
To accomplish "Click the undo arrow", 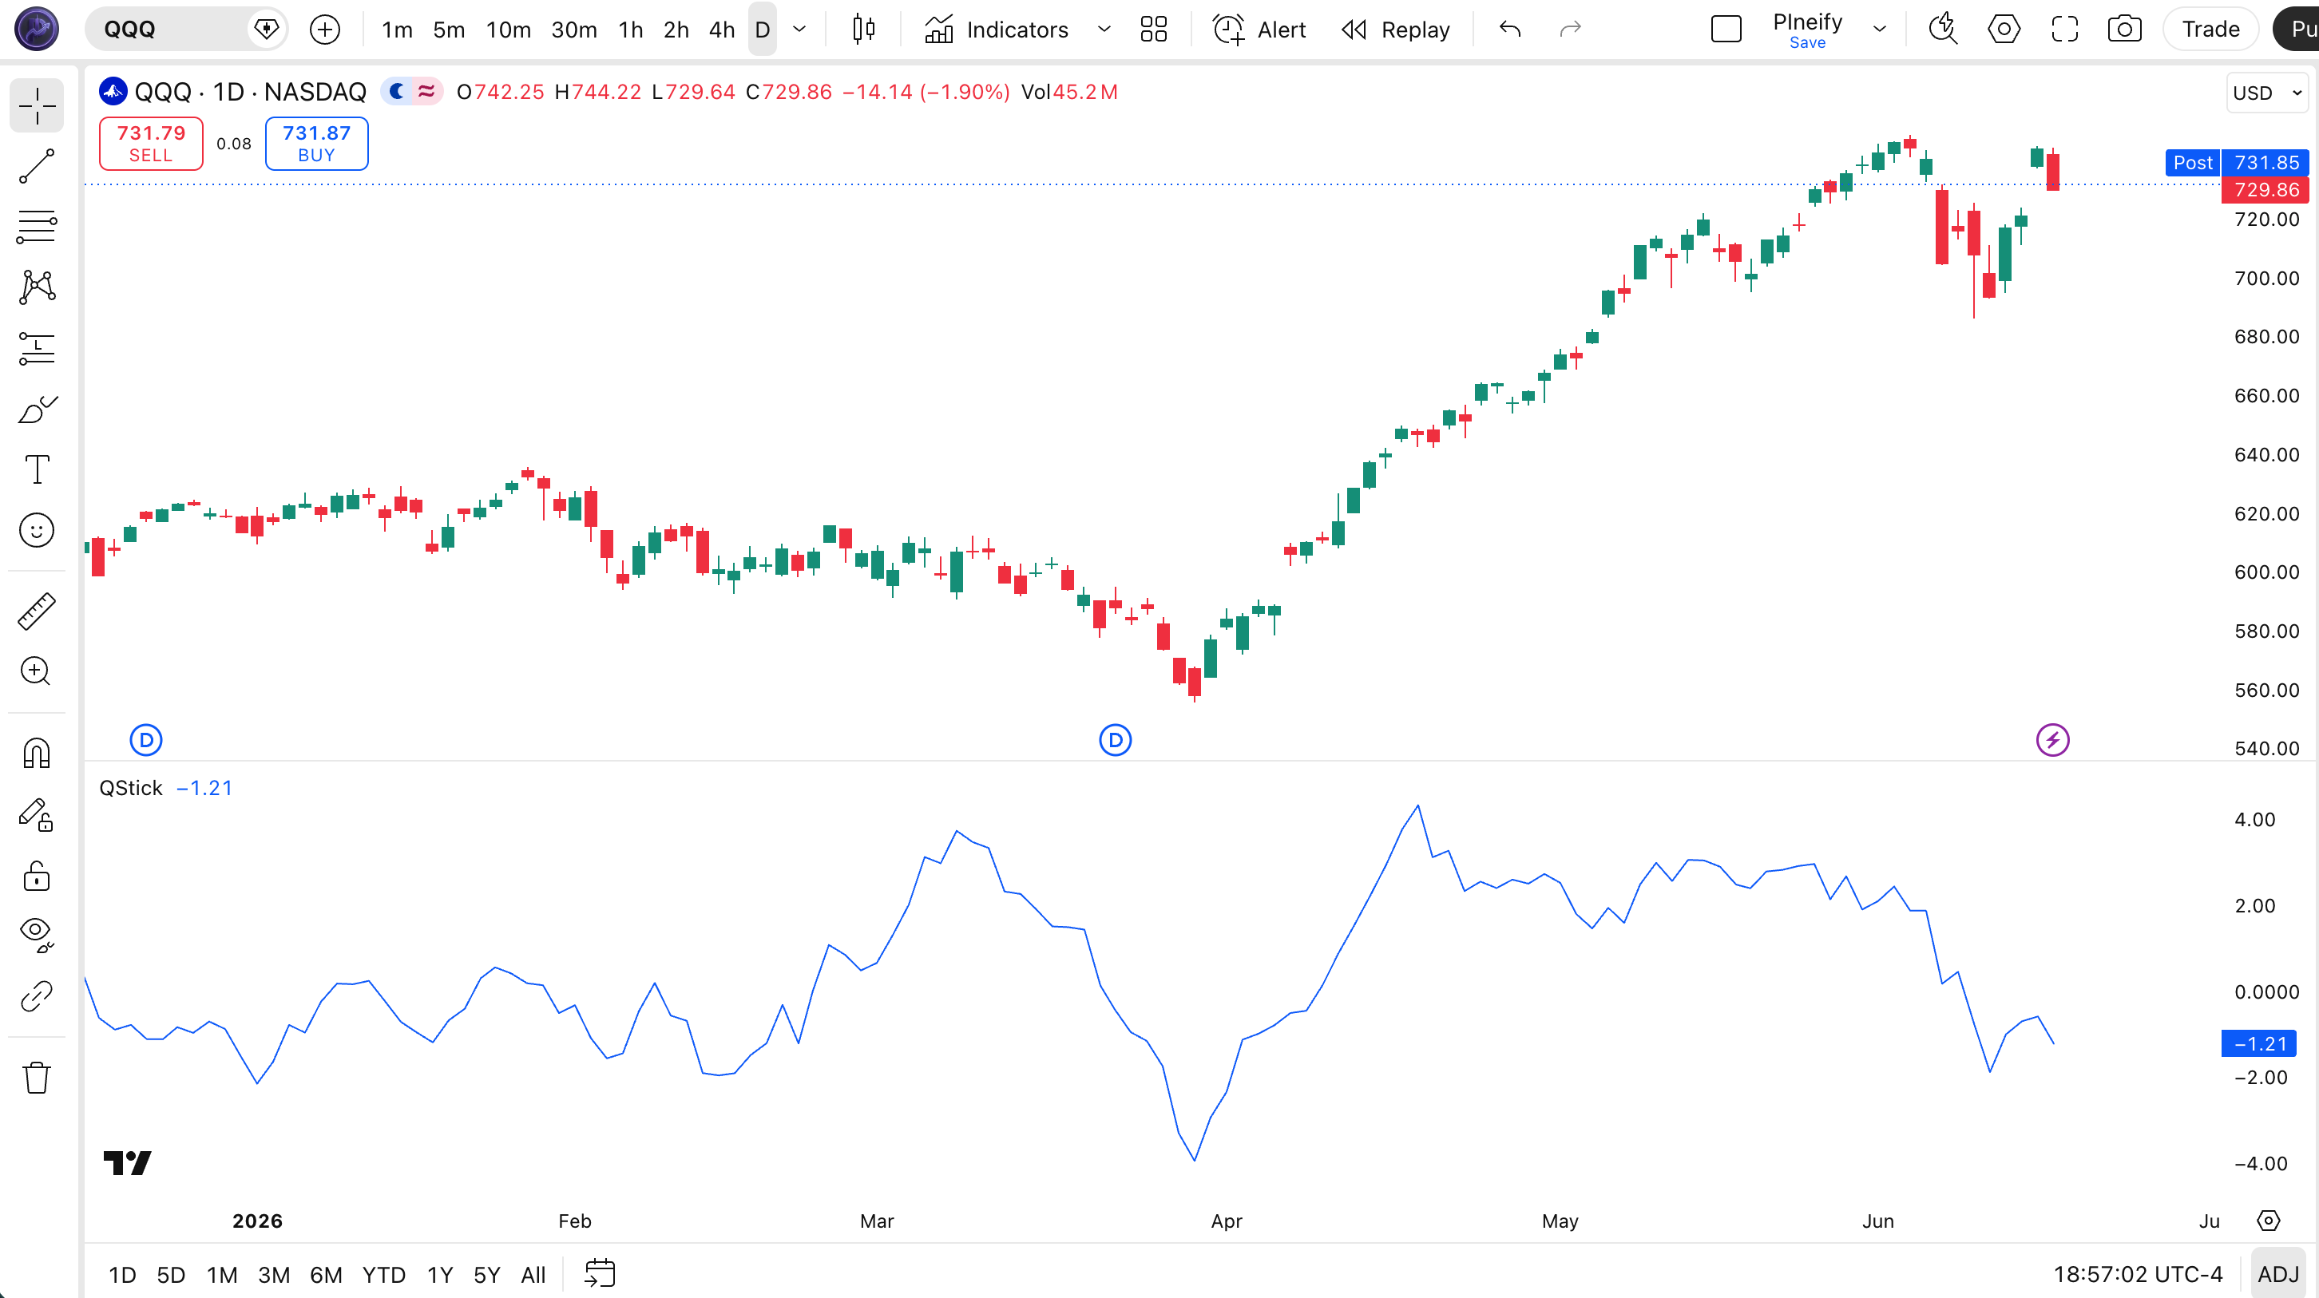I will click(1510, 30).
